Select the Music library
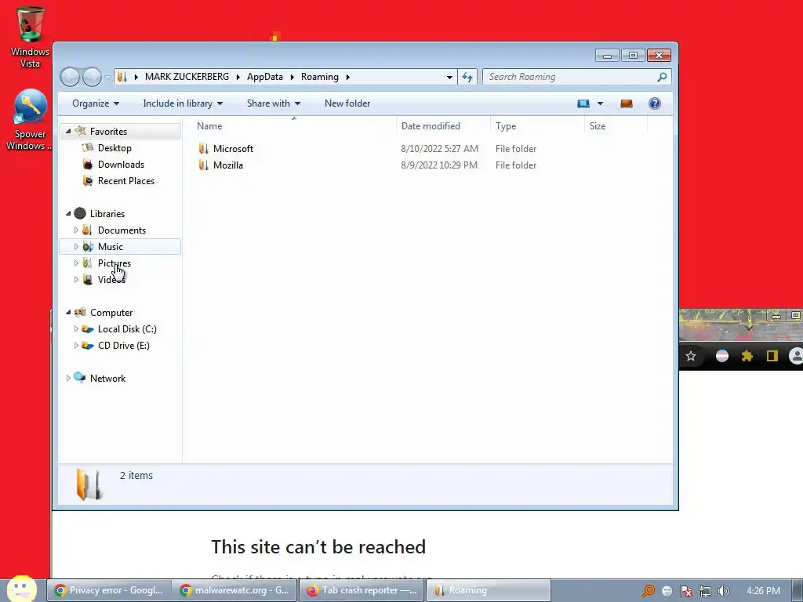 point(120,247)
